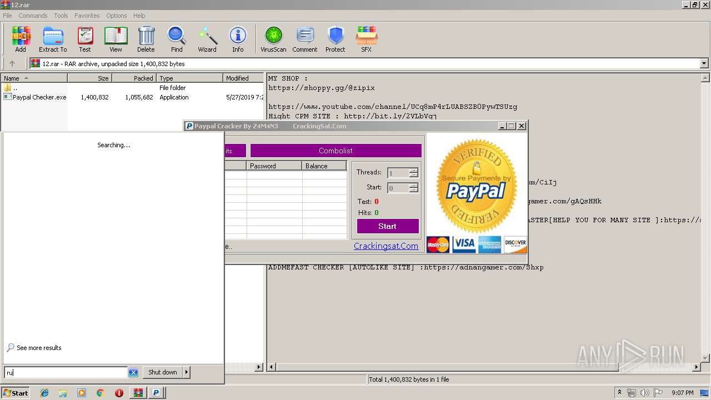Open the Options menu

point(117,16)
